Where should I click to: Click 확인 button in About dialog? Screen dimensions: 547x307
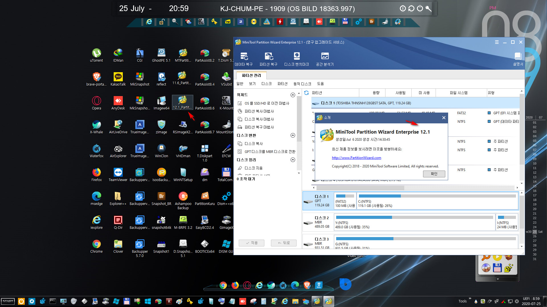coord(434,174)
